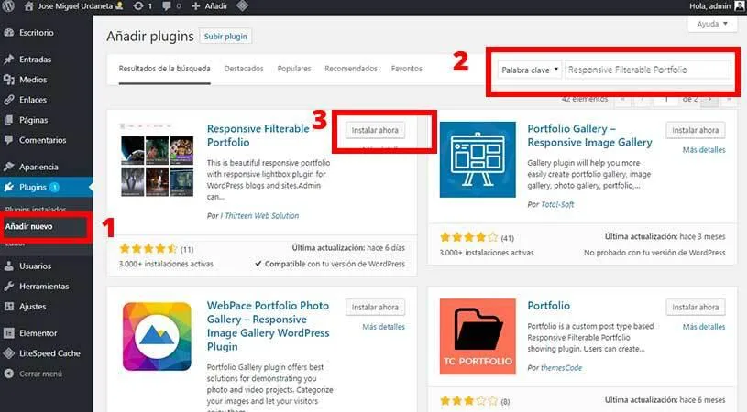Click the Páginas pages icon
This screenshot has width=747, height=412.
click(x=8, y=120)
